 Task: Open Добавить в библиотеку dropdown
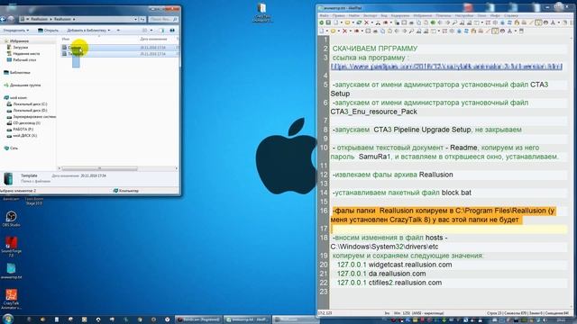[x=88, y=30]
